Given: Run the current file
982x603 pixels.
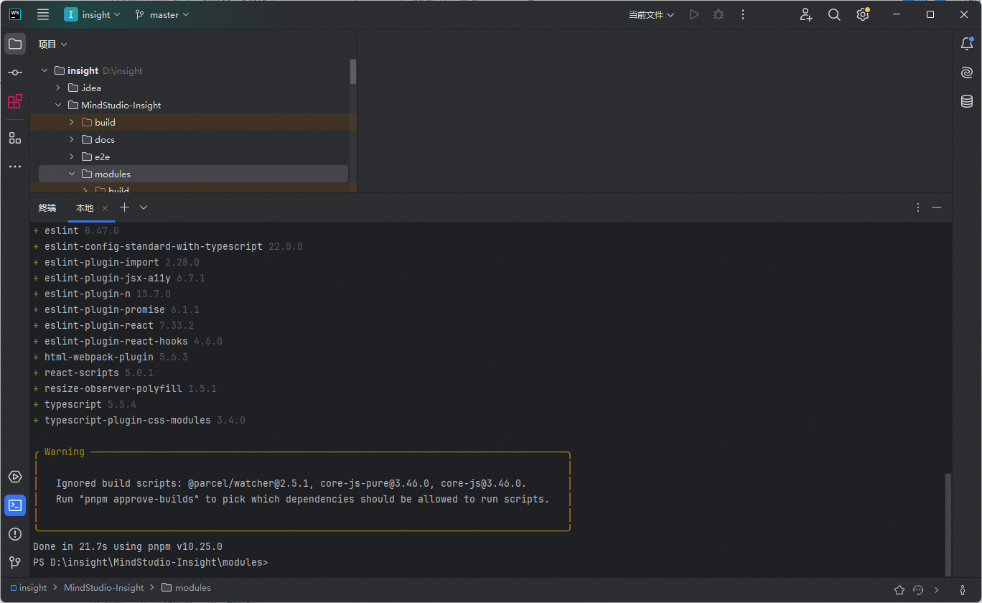Looking at the screenshot, I should (x=694, y=14).
